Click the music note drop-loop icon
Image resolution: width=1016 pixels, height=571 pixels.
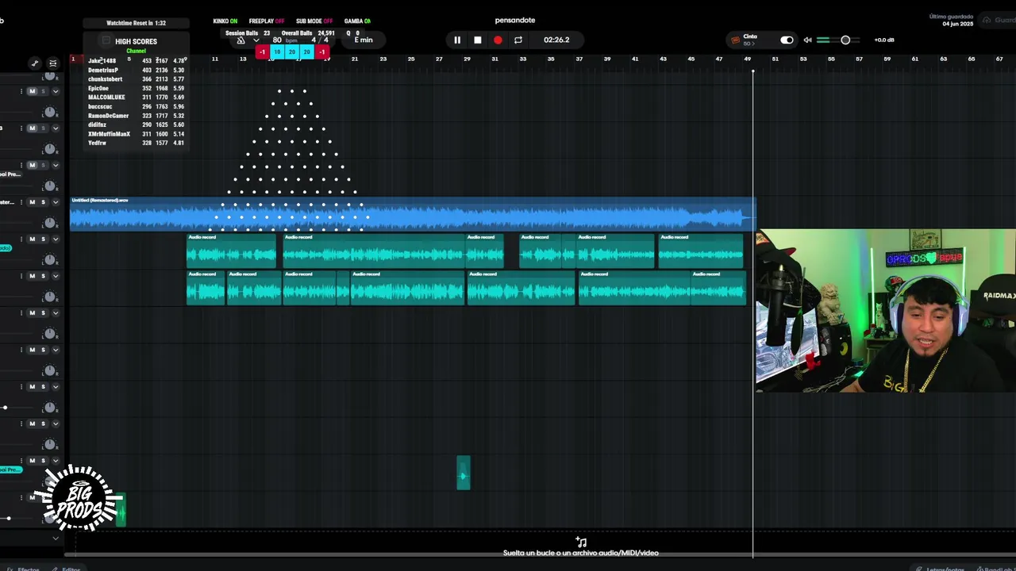point(581,542)
